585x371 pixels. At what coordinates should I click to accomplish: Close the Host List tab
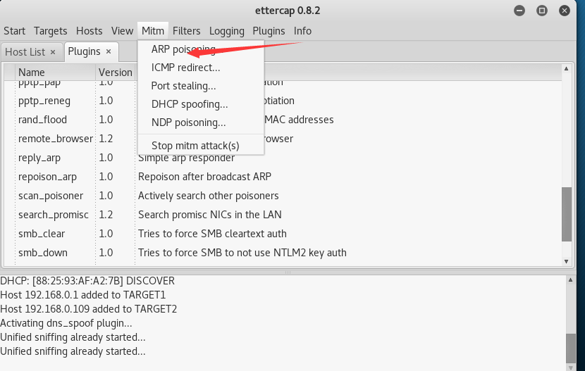click(53, 51)
